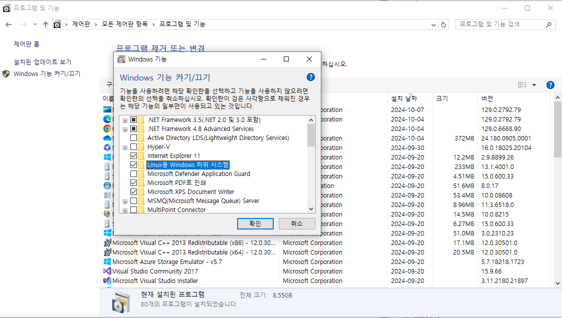The height and width of the screenshot is (318, 562).
Task: Sort by 버전 column header
Action: [x=514, y=98]
